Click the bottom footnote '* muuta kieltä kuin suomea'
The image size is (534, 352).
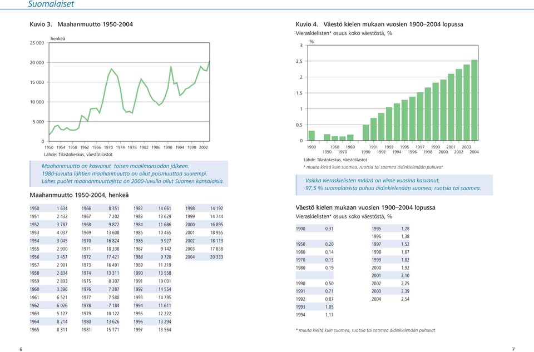point(365,330)
